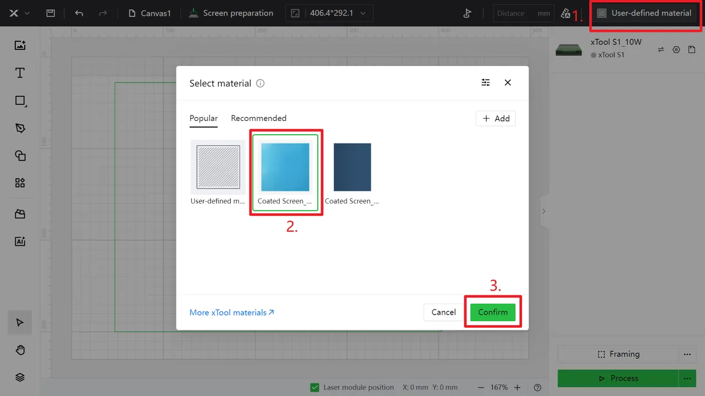Image resolution: width=705 pixels, height=396 pixels.
Task: Open the AI image generation tool
Action: click(x=20, y=241)
